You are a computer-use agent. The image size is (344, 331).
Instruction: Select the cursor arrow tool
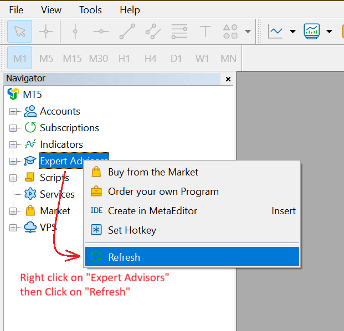coord(20,32)
